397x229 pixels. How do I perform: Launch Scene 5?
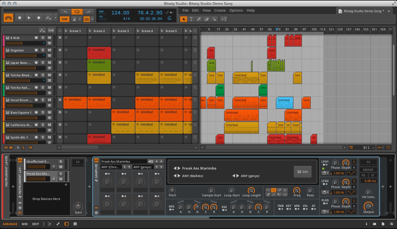pyautogui.click(x=162, y=31)
